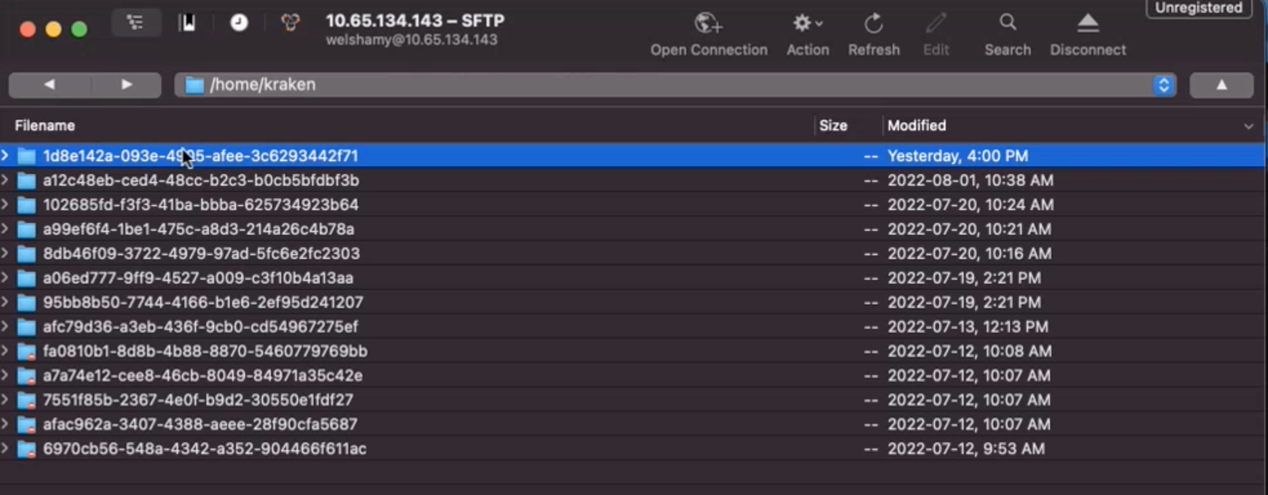1268x495 pixels.
Task: Open the /home/kraken path dropdown
Action: pyautogui.click(x=1164, y=85)
